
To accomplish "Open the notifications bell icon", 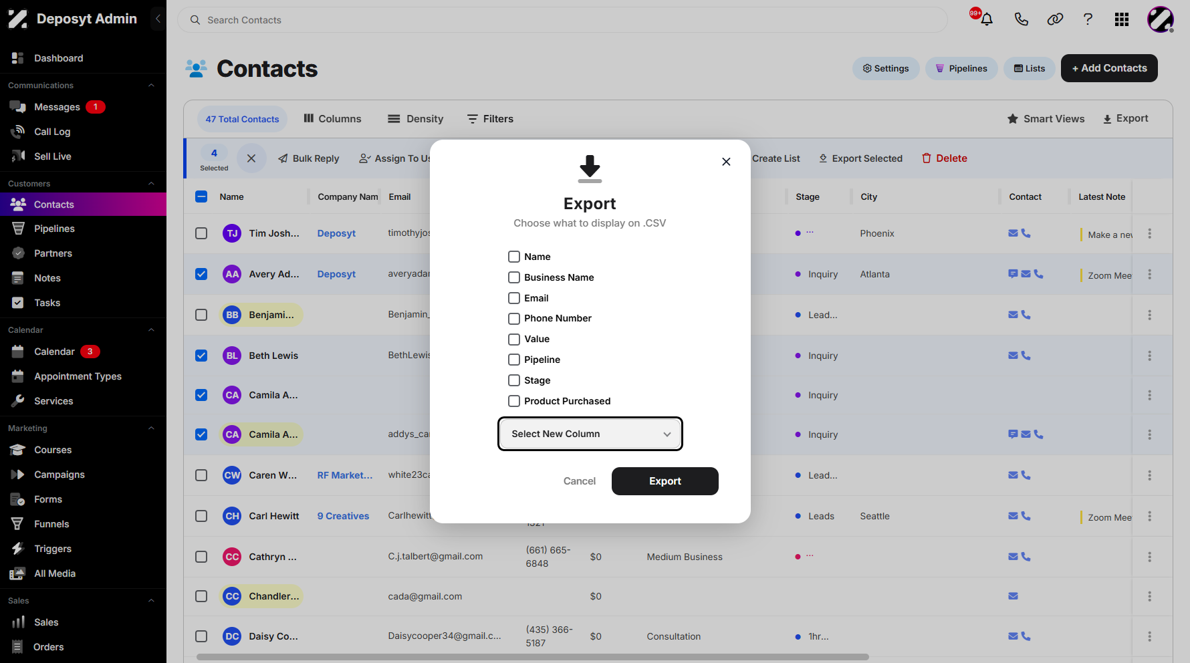I will click(986, 19).
